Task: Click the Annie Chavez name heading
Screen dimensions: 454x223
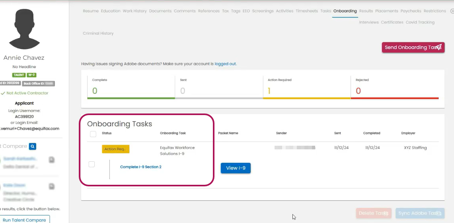Action: point(24,58)
